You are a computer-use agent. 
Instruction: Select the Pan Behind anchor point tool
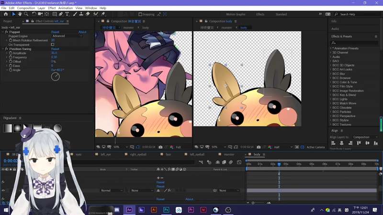tap(46, 14)
